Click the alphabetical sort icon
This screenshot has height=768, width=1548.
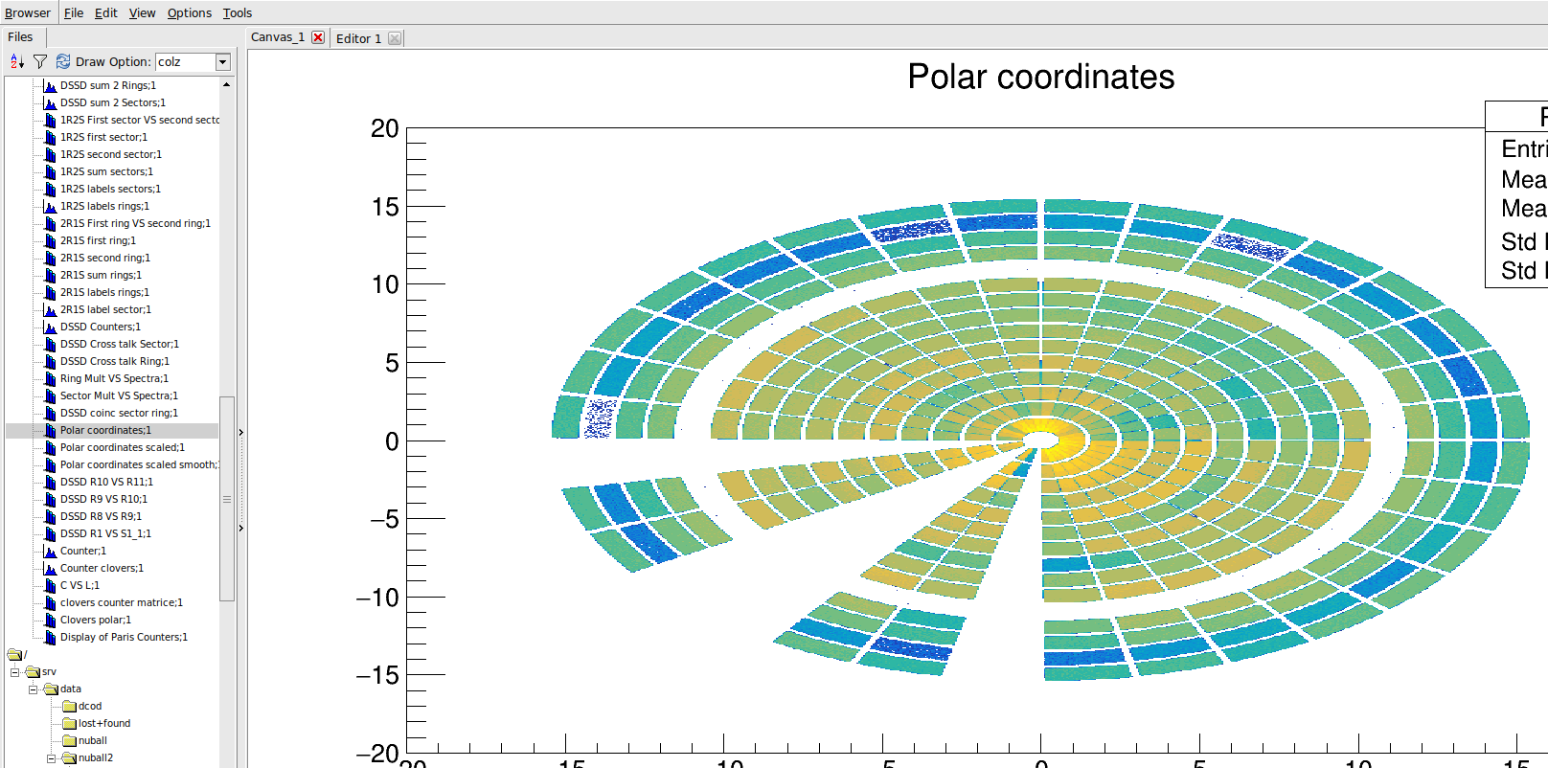16,61
